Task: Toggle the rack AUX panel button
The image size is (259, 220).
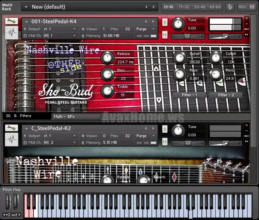Action: tap(242, 7)
